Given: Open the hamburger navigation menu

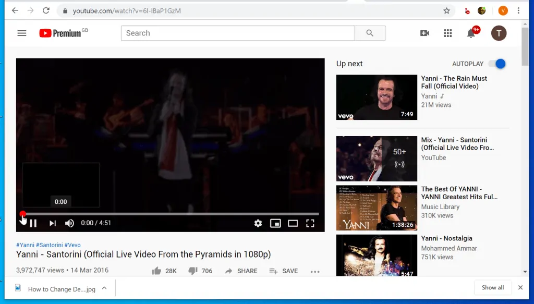Looking at the screenshot, I should (x=21, y=33).
